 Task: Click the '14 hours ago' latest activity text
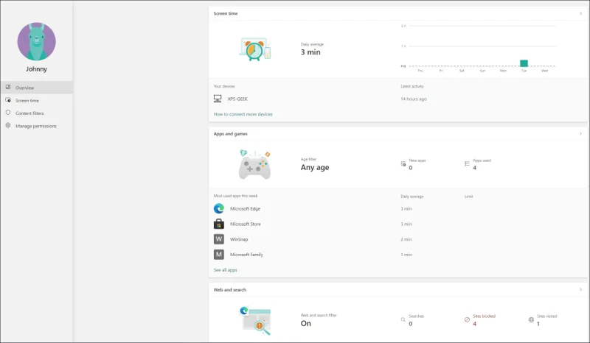coord(414,99)
